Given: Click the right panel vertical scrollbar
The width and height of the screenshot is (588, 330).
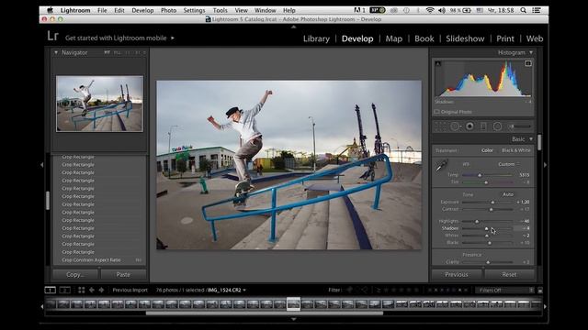Looking at the screenshot, I should tap(539, 143).
